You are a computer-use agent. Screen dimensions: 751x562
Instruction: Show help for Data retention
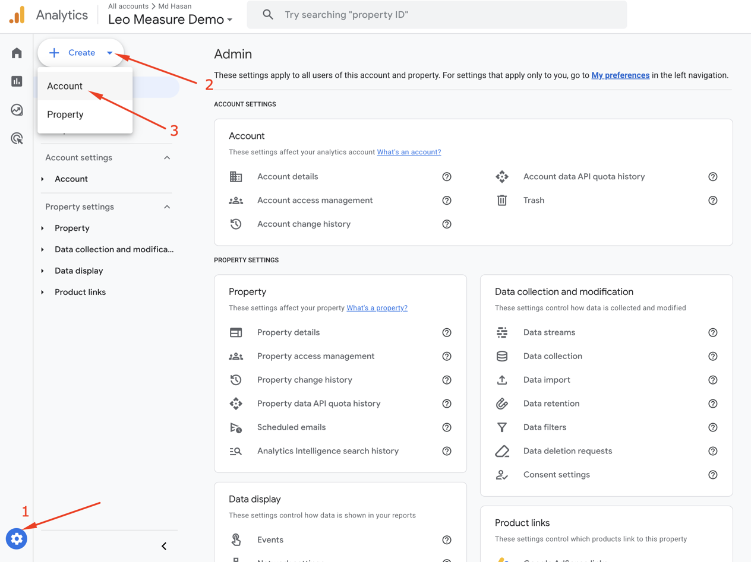(x=713, y=404)
